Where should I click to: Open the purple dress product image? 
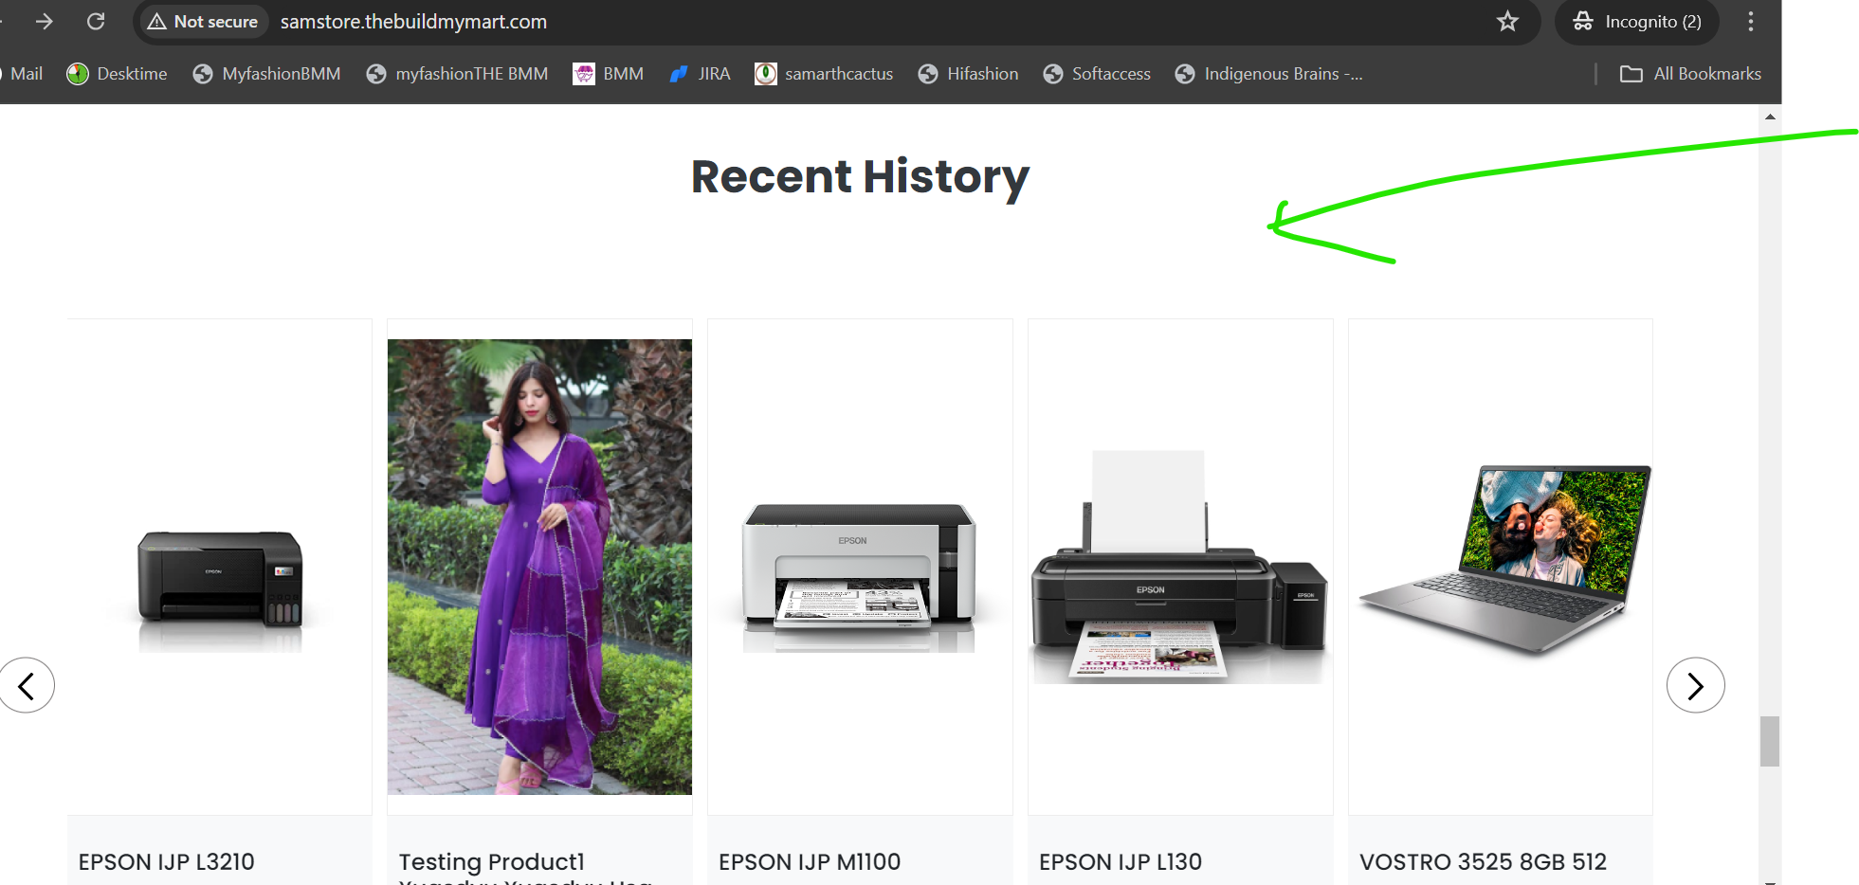[x=539, y=567]
